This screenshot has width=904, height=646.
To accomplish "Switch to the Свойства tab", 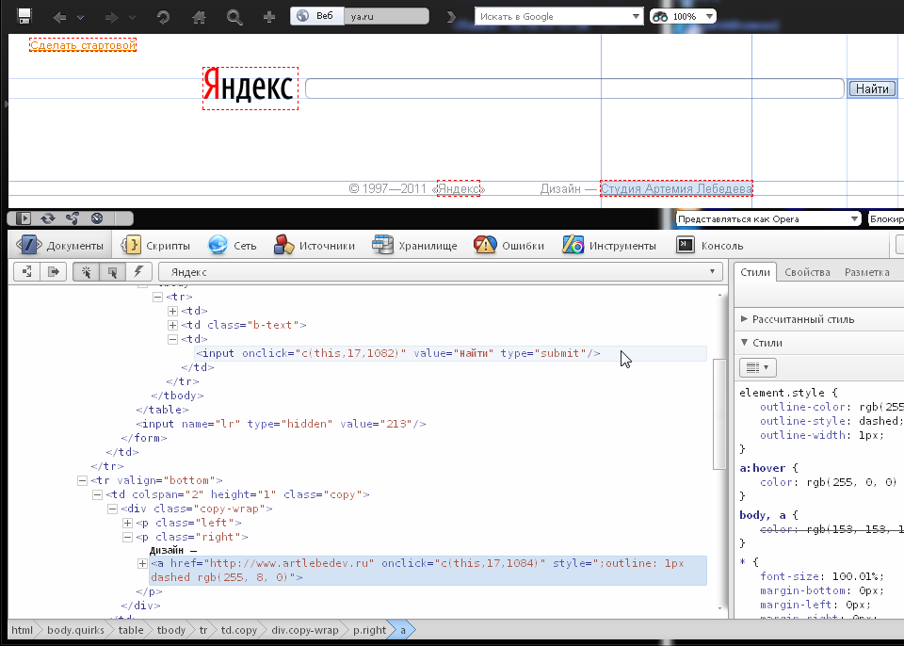I will point(807,272).
